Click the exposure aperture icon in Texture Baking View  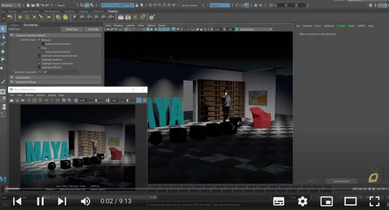click(x=76, y=100)
